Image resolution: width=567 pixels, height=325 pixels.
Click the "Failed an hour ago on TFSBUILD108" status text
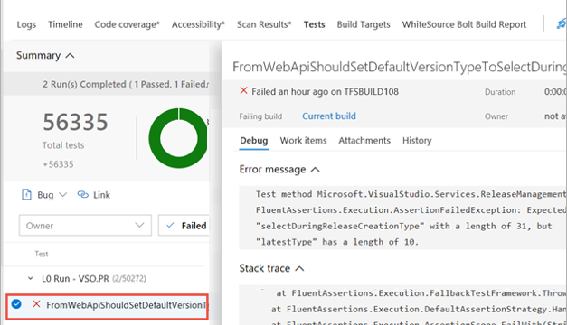325,92
